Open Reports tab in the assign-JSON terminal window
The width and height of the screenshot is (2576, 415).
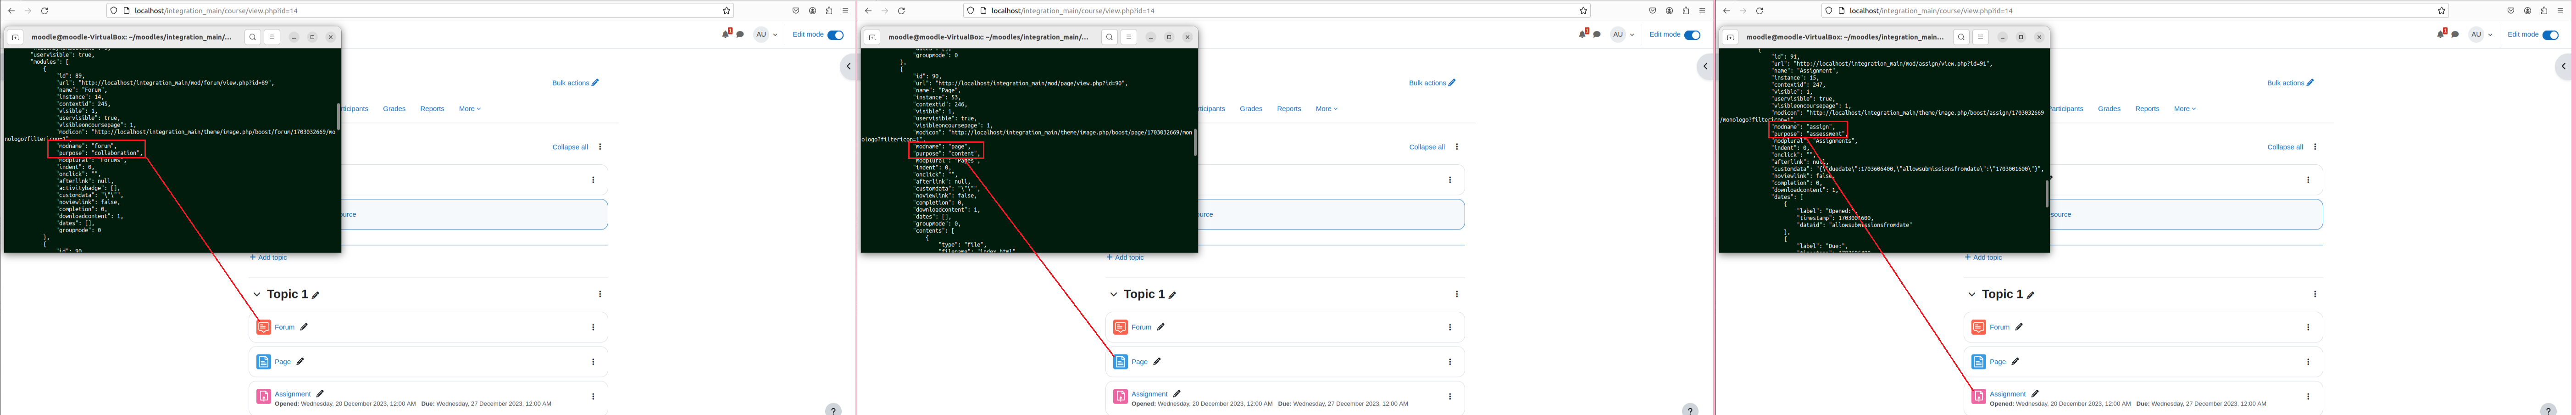[2147, 109]
